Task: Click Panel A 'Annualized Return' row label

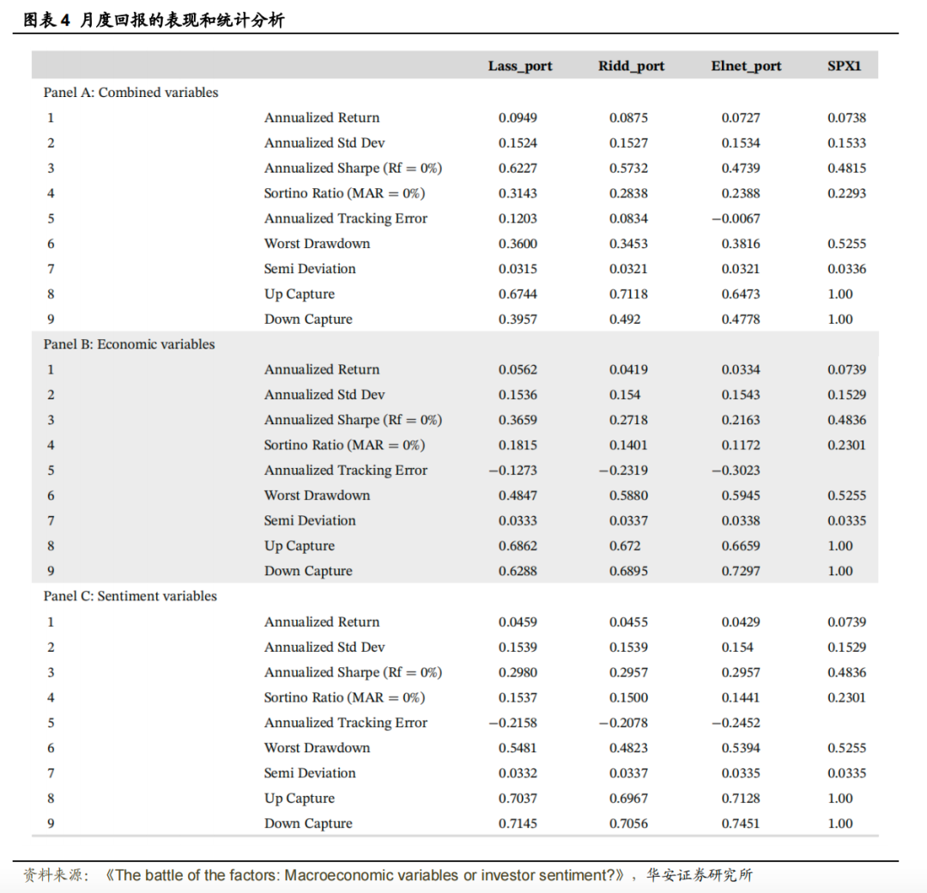Action: 322,118
